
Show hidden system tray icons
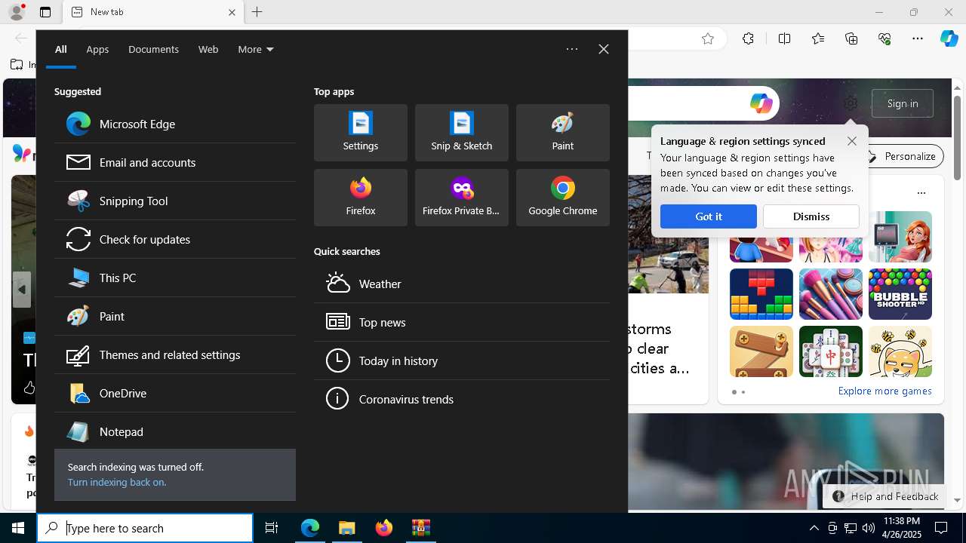(814, 528)
